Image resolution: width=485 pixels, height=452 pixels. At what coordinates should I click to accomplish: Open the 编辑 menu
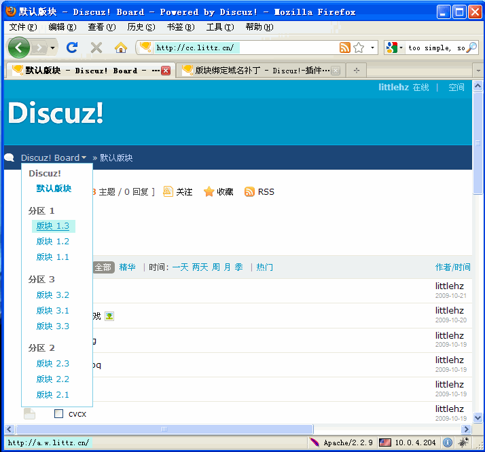62,27
